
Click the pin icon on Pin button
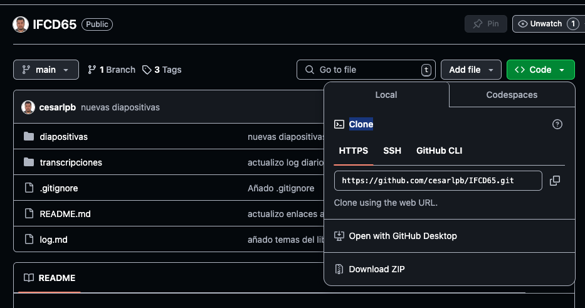[x=478, y=24]
